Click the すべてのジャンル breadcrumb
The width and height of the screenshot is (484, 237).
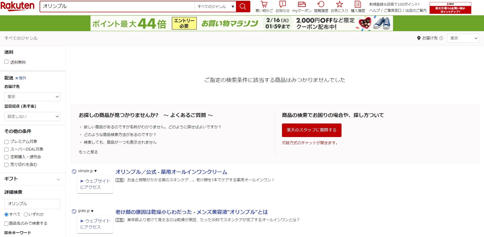[21, 38]
